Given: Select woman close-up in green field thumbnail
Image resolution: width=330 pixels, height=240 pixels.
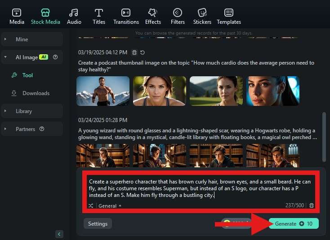Looking at the screenshot, I should point(160,91).
